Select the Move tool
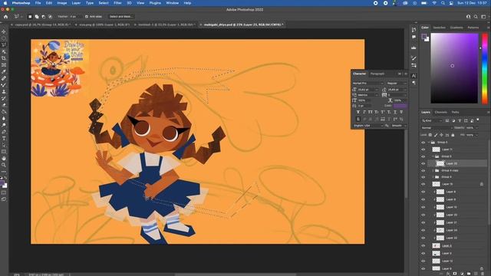This screenshot has width=491, height=276. (4, 31)
